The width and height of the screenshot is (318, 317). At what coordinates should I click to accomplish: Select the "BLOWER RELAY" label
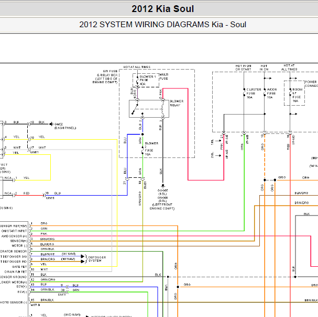tap(177, 103)
